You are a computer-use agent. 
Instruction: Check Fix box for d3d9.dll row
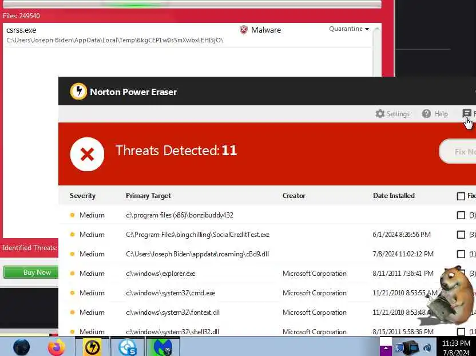coord(461,254)
